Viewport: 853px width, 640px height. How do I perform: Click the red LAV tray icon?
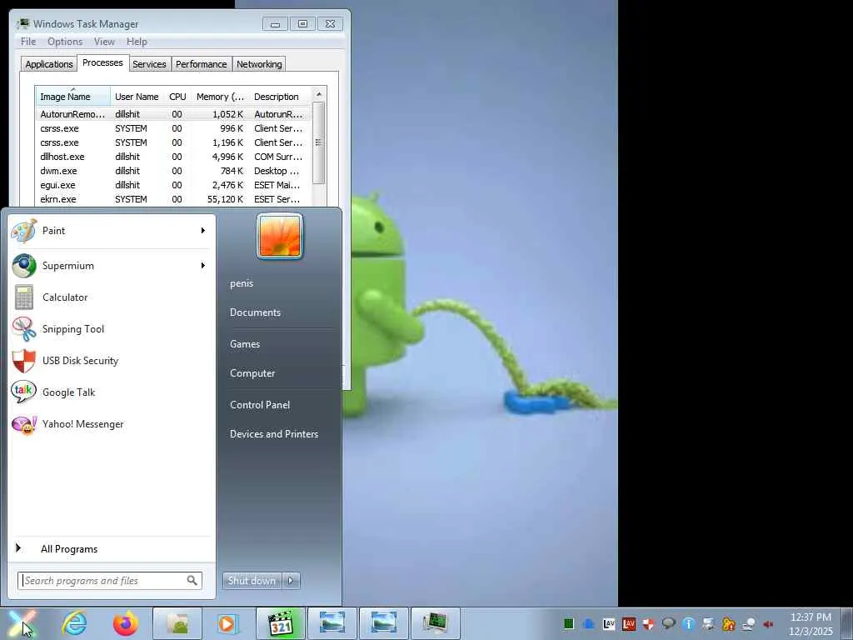tap(629, 623)
